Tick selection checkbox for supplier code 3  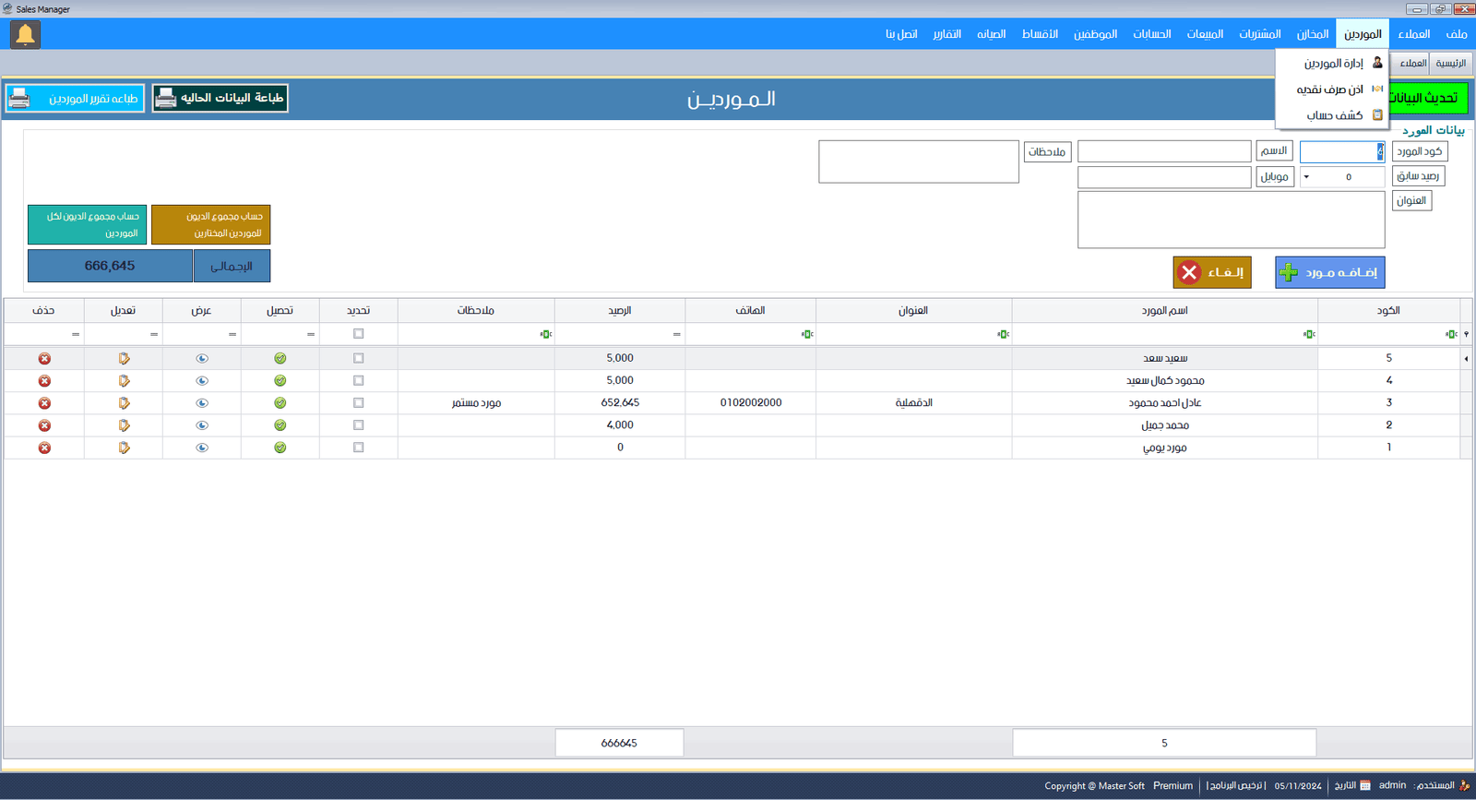click(359, 403)
